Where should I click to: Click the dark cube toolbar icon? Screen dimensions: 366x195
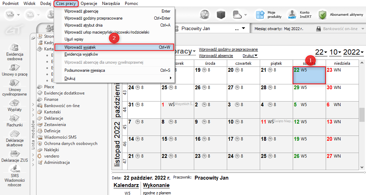point(221,15)
